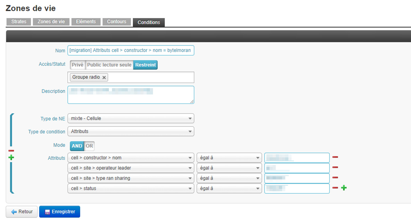The width and height of the screenshot is (411, 220).
Task: Switch to the Contours tab
Action: coord(117,22)
